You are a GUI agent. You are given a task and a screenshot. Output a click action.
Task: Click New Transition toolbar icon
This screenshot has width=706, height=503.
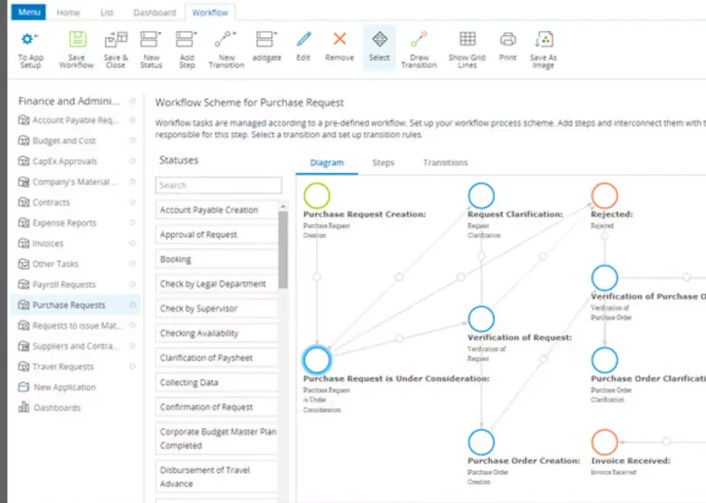[225, 39]
